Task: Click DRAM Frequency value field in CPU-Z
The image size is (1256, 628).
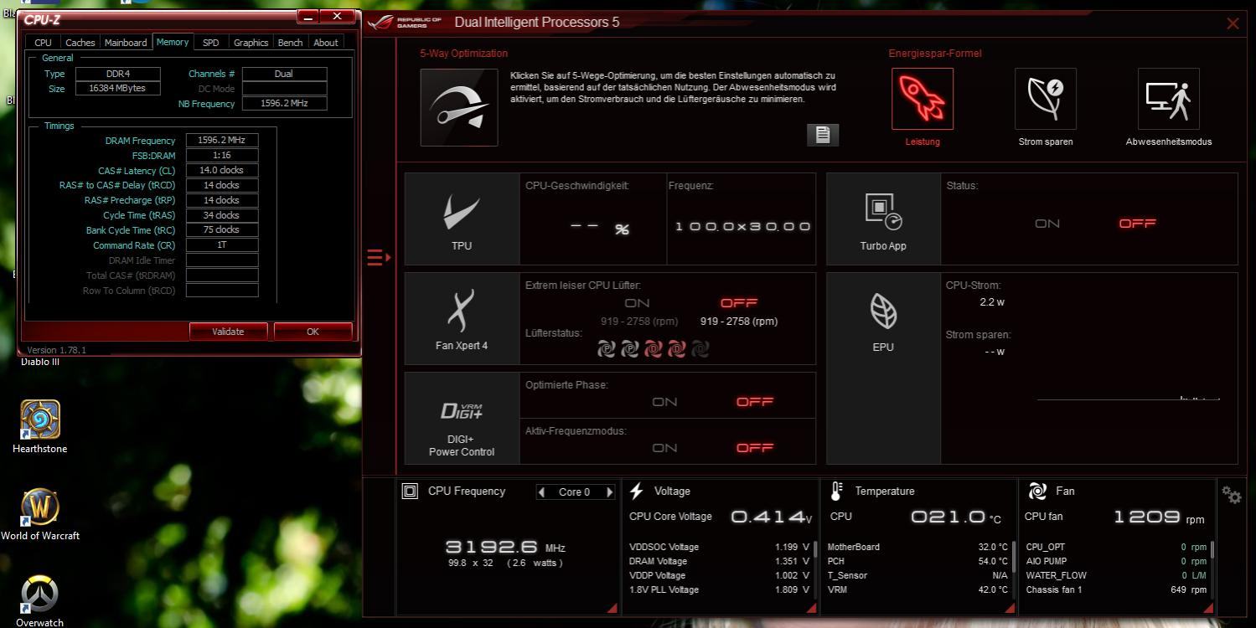Action: click(222, 141)
